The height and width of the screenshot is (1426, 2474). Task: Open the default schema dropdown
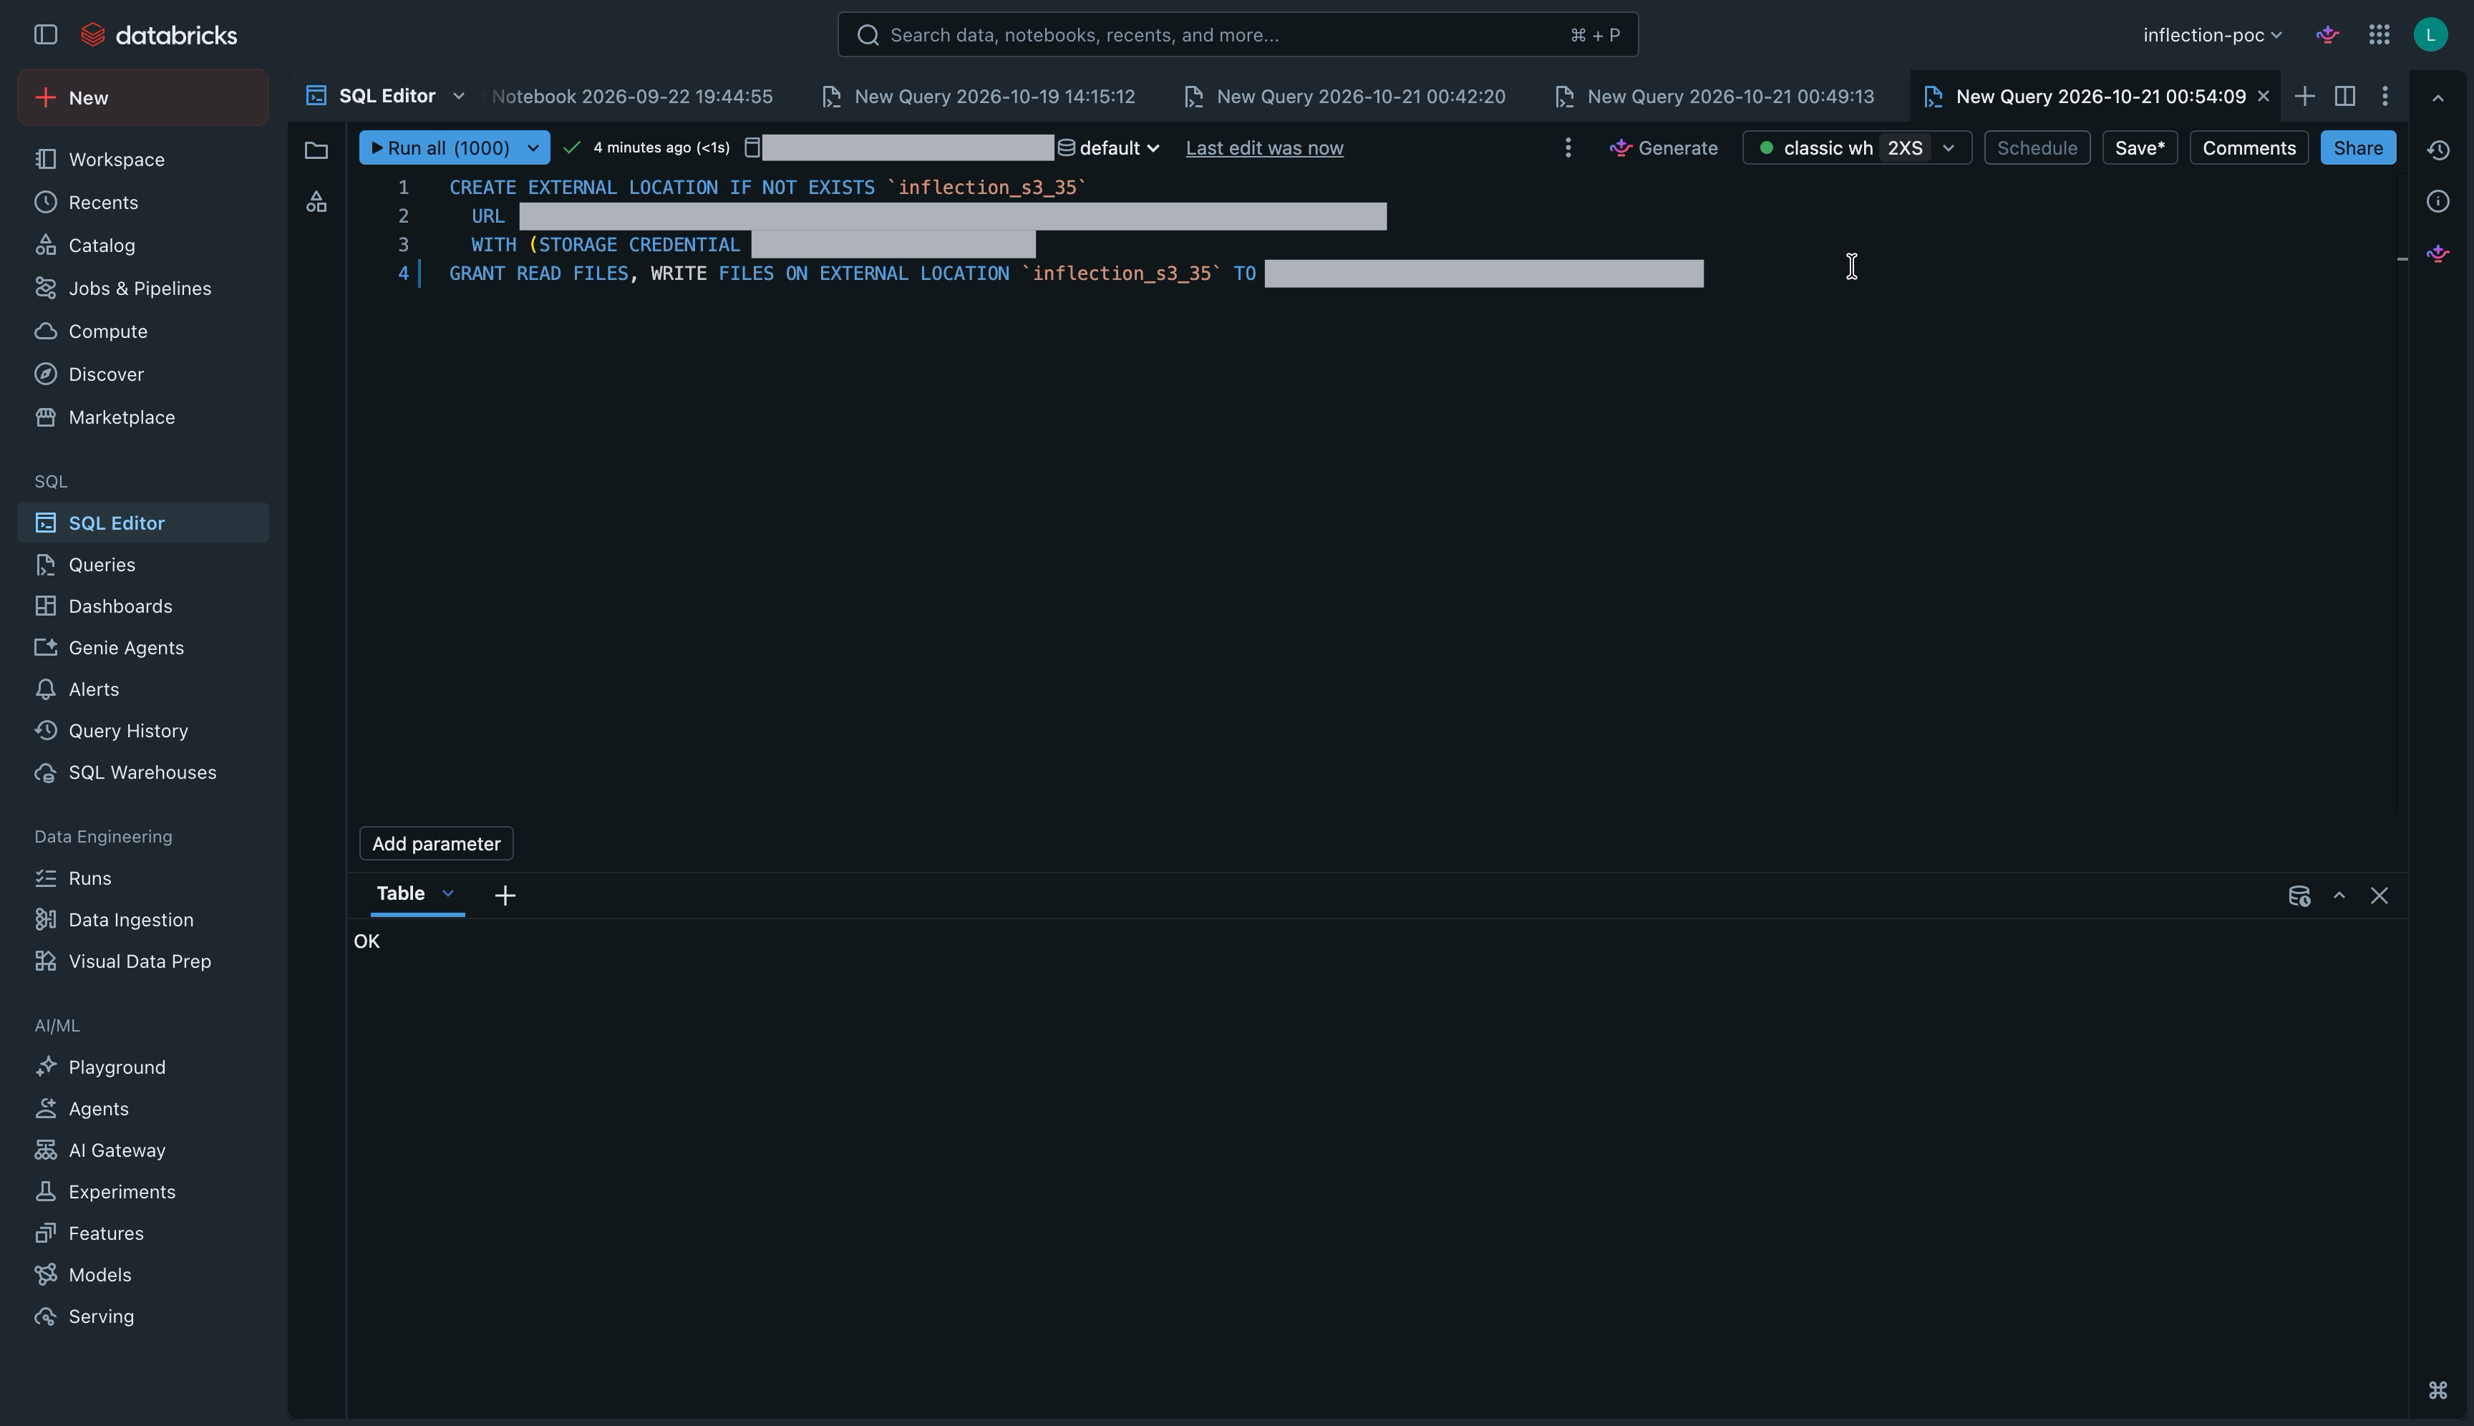click(1109, 148)
